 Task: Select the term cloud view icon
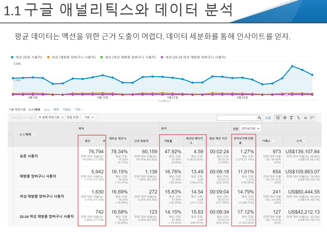point(305,118)
